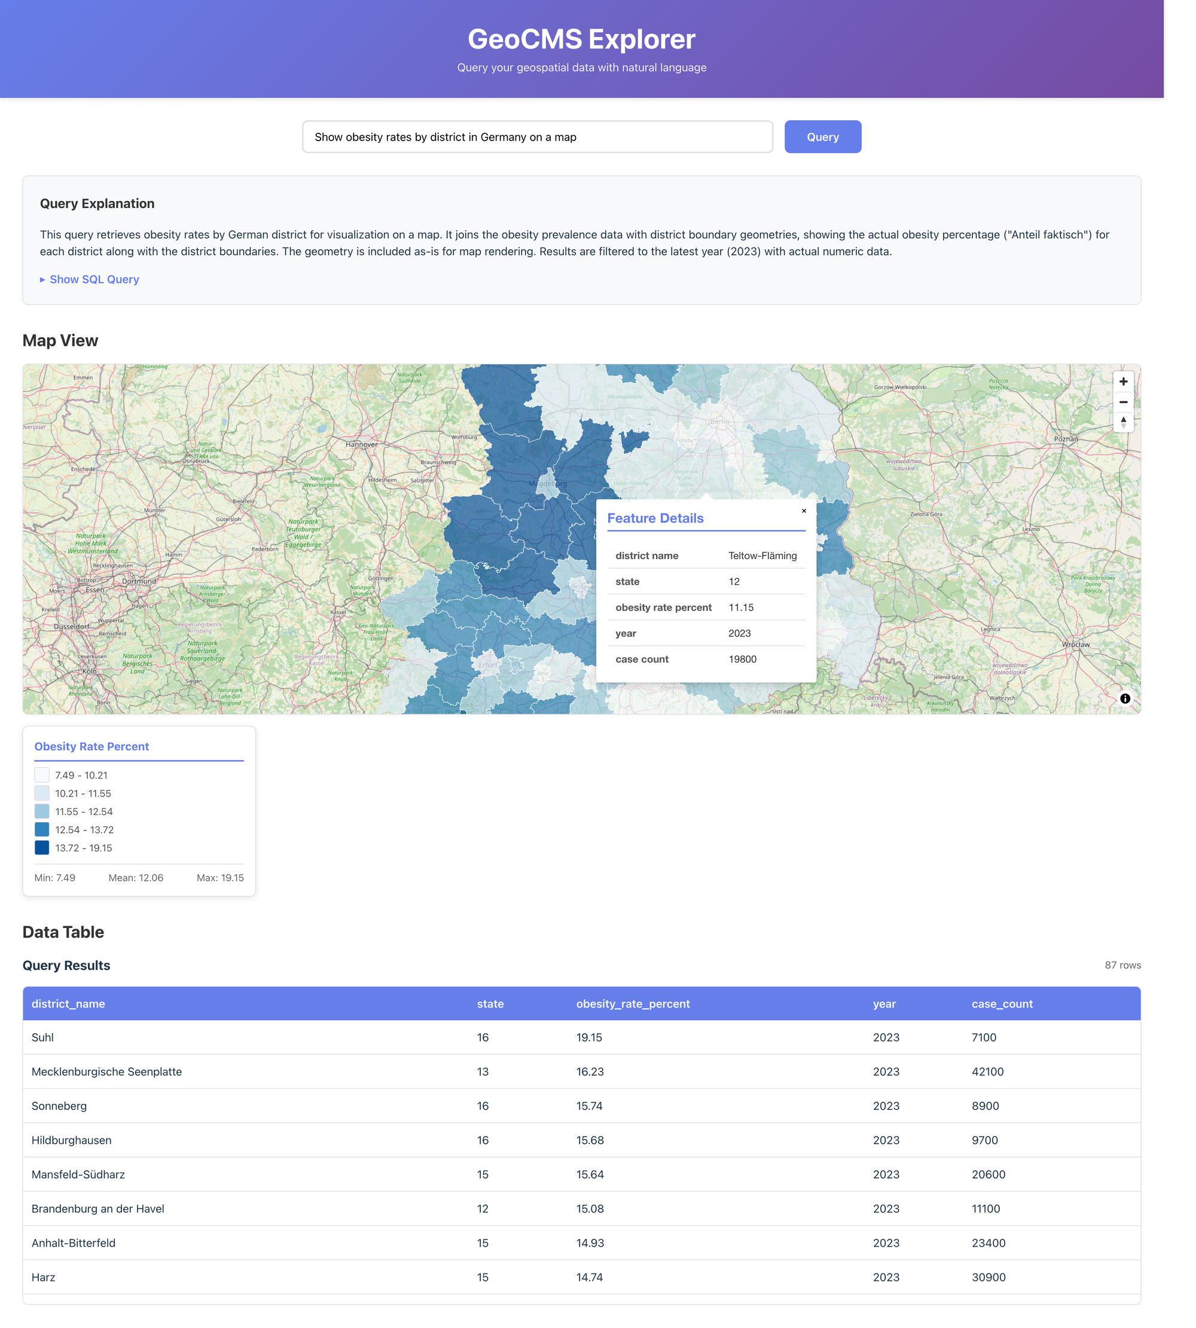Image resolution: width=1196 pixels, height=1328 pixels.
Task: Click the case_count column header
Action: 1002,1003
